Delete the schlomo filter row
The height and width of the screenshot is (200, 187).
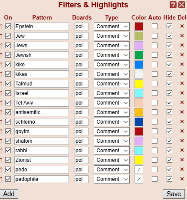tap(182, 121)
